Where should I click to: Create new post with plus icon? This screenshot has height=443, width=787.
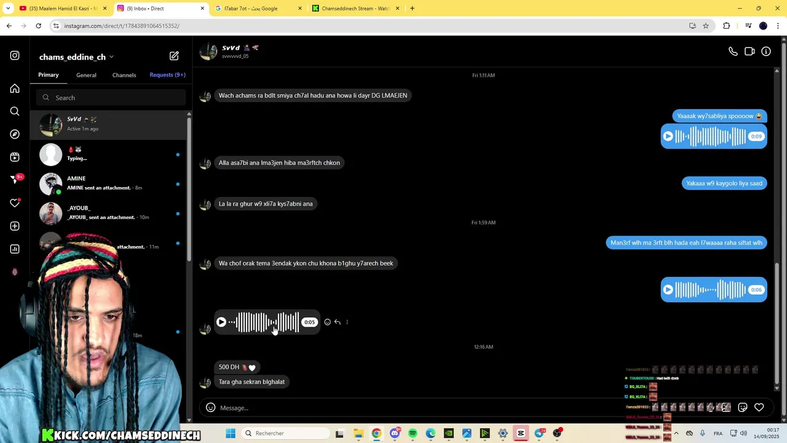[15, 226]
